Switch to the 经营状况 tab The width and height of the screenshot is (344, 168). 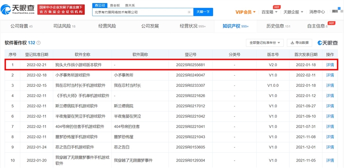point(193,26)
